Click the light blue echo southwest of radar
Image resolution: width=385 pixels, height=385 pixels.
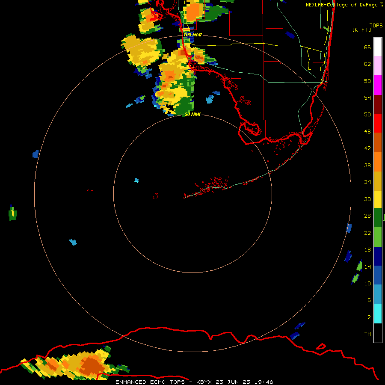[73, 242]
